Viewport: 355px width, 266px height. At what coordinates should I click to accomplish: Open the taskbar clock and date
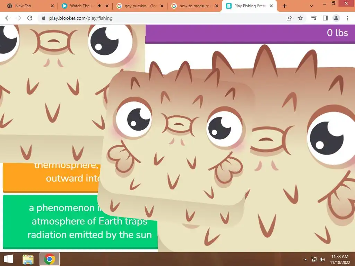click(340, 259)
